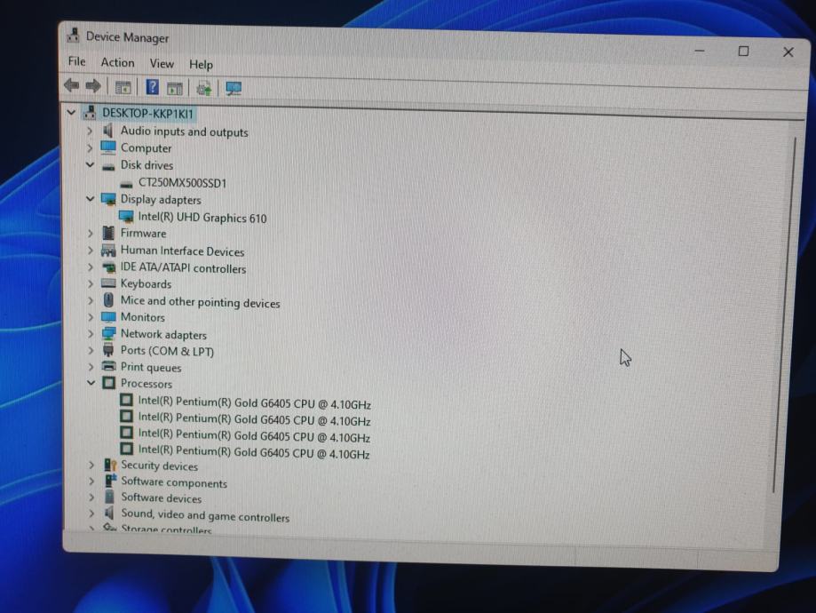
Task: Click the Ports (COM & LPT) label
Action: click(167, 351)
